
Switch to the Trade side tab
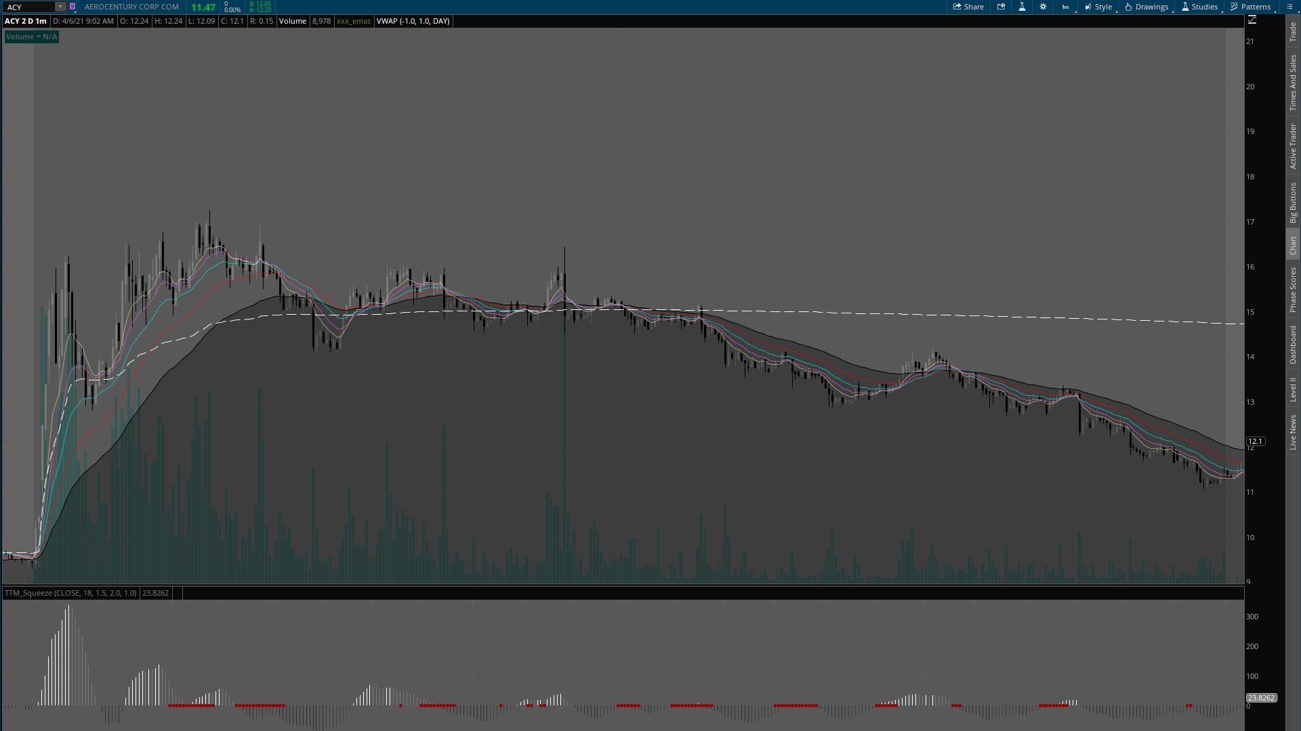pyautogui.click(x=1293, y=32)
